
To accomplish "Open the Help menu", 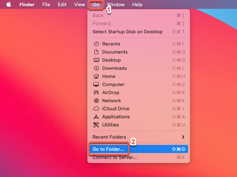I will tap(137, 5).
